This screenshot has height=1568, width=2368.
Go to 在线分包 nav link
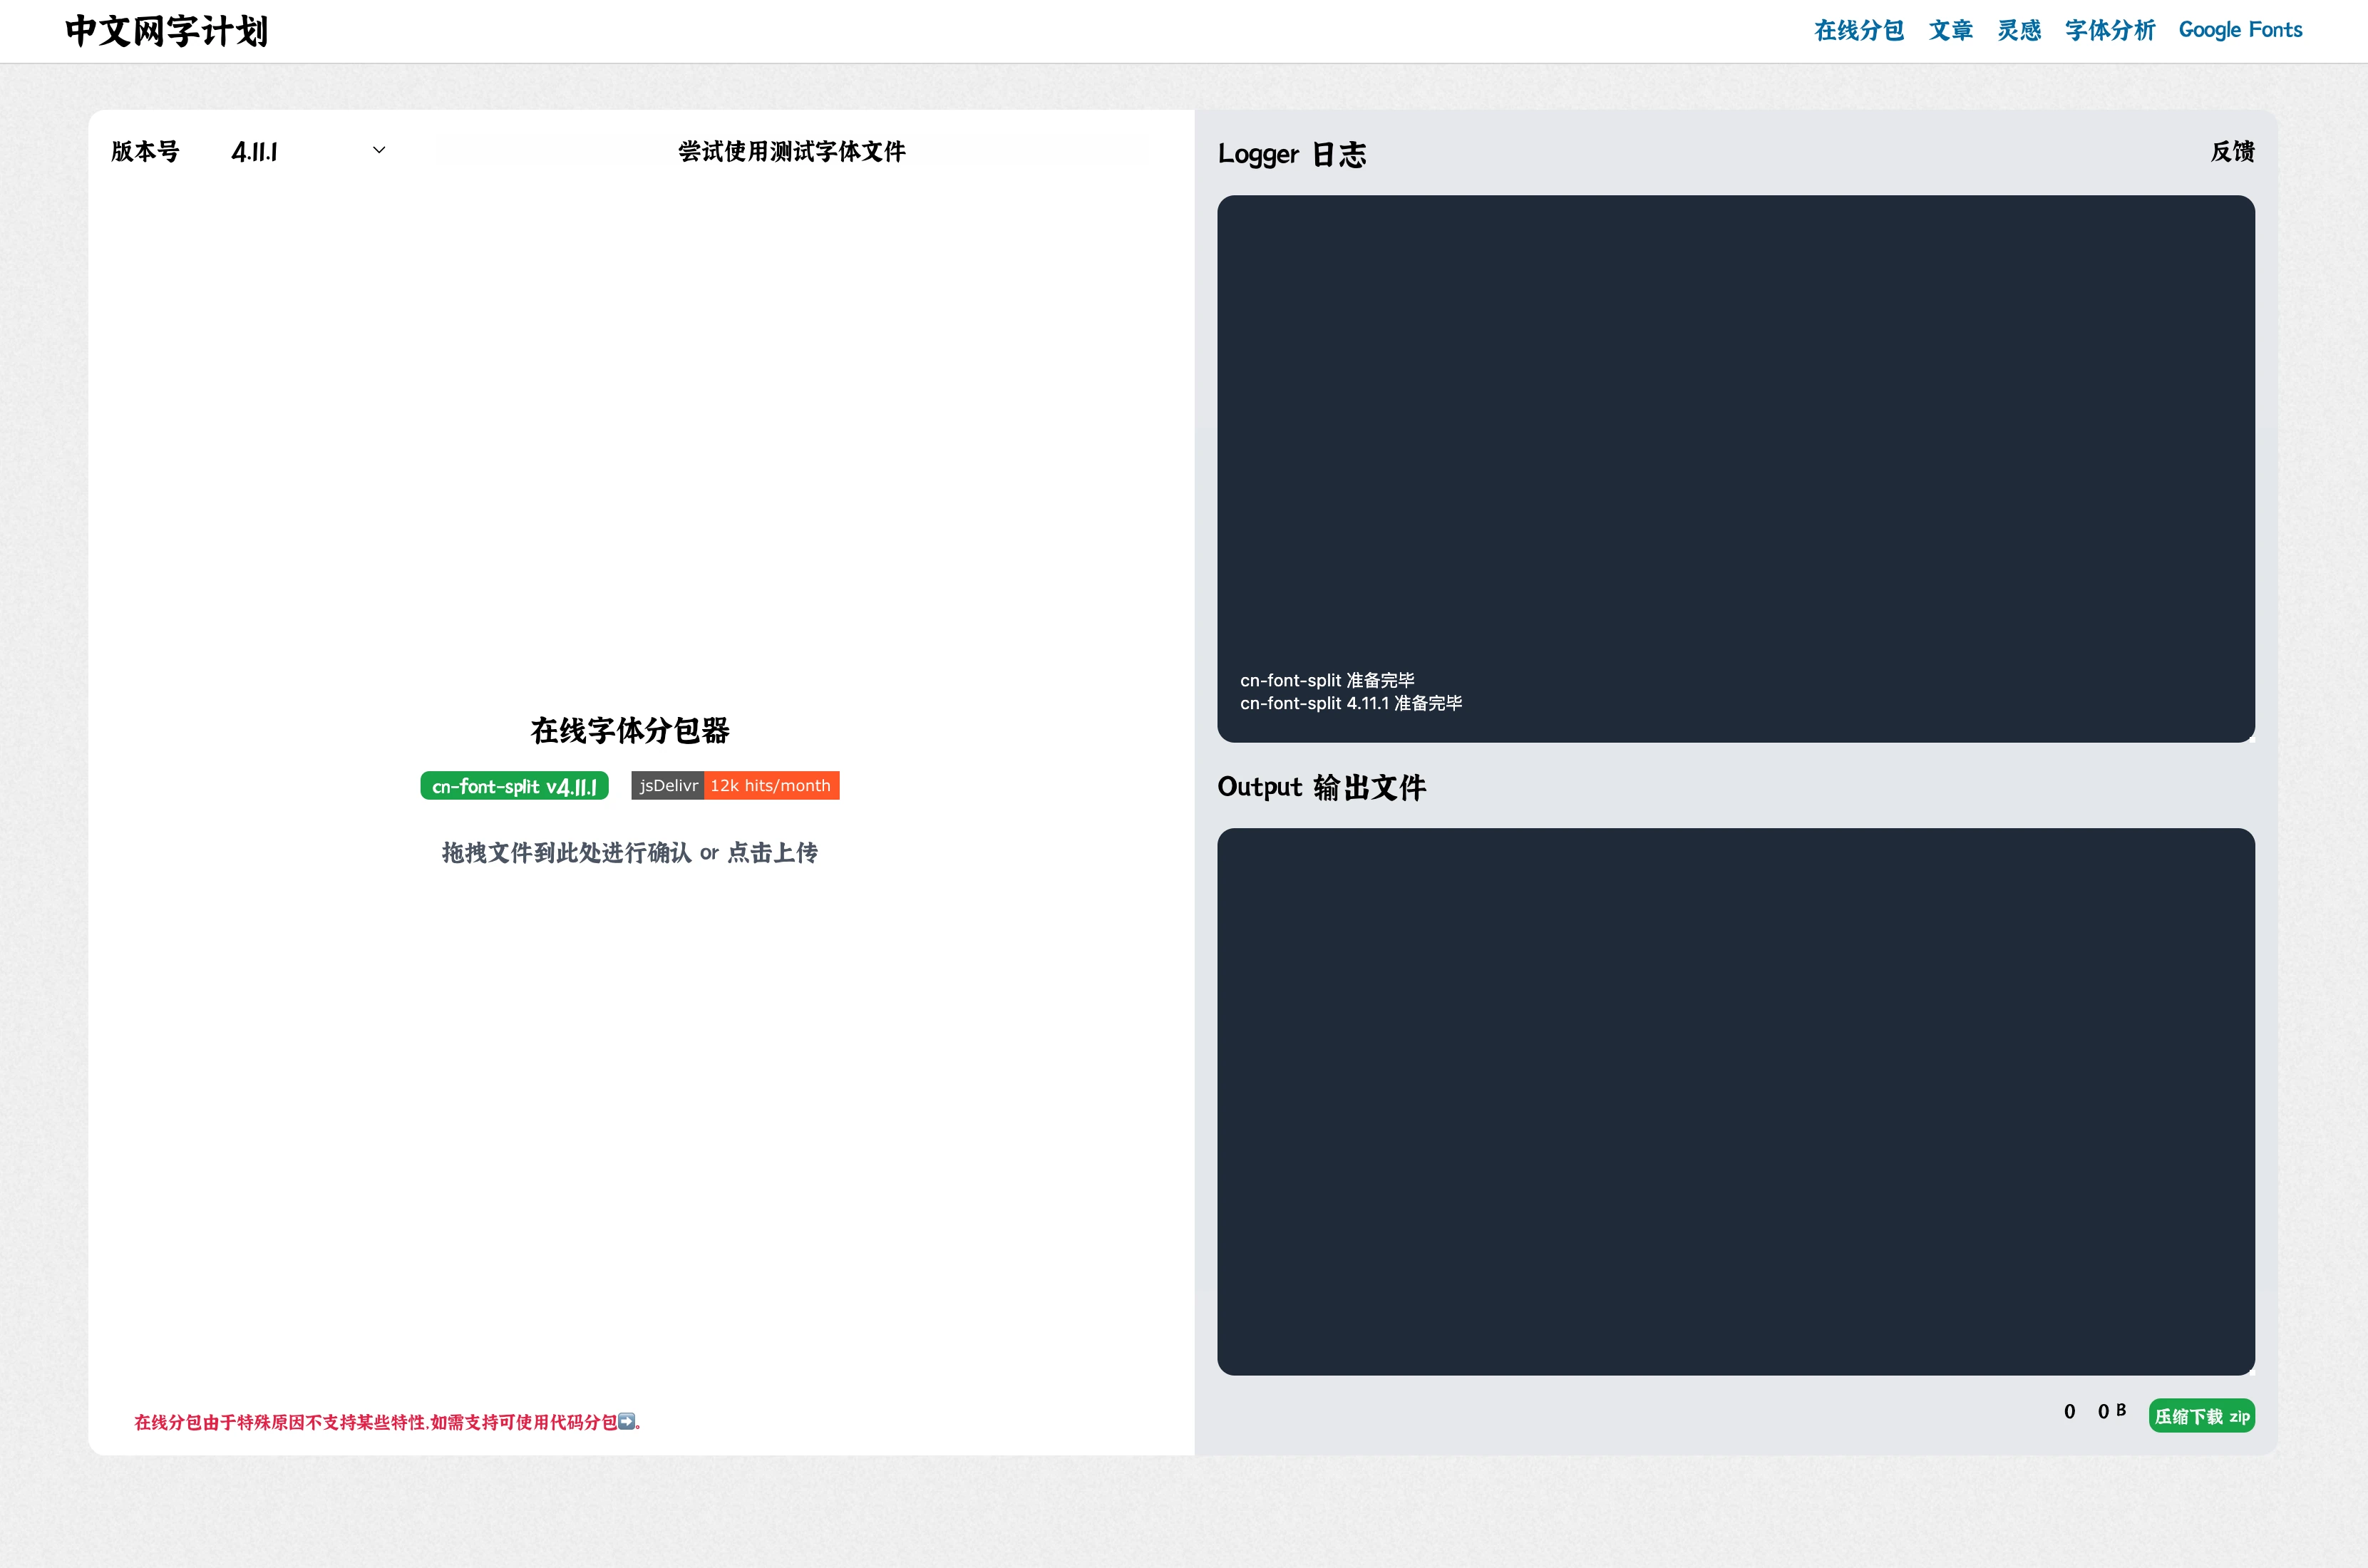[x=1859, y=30]
